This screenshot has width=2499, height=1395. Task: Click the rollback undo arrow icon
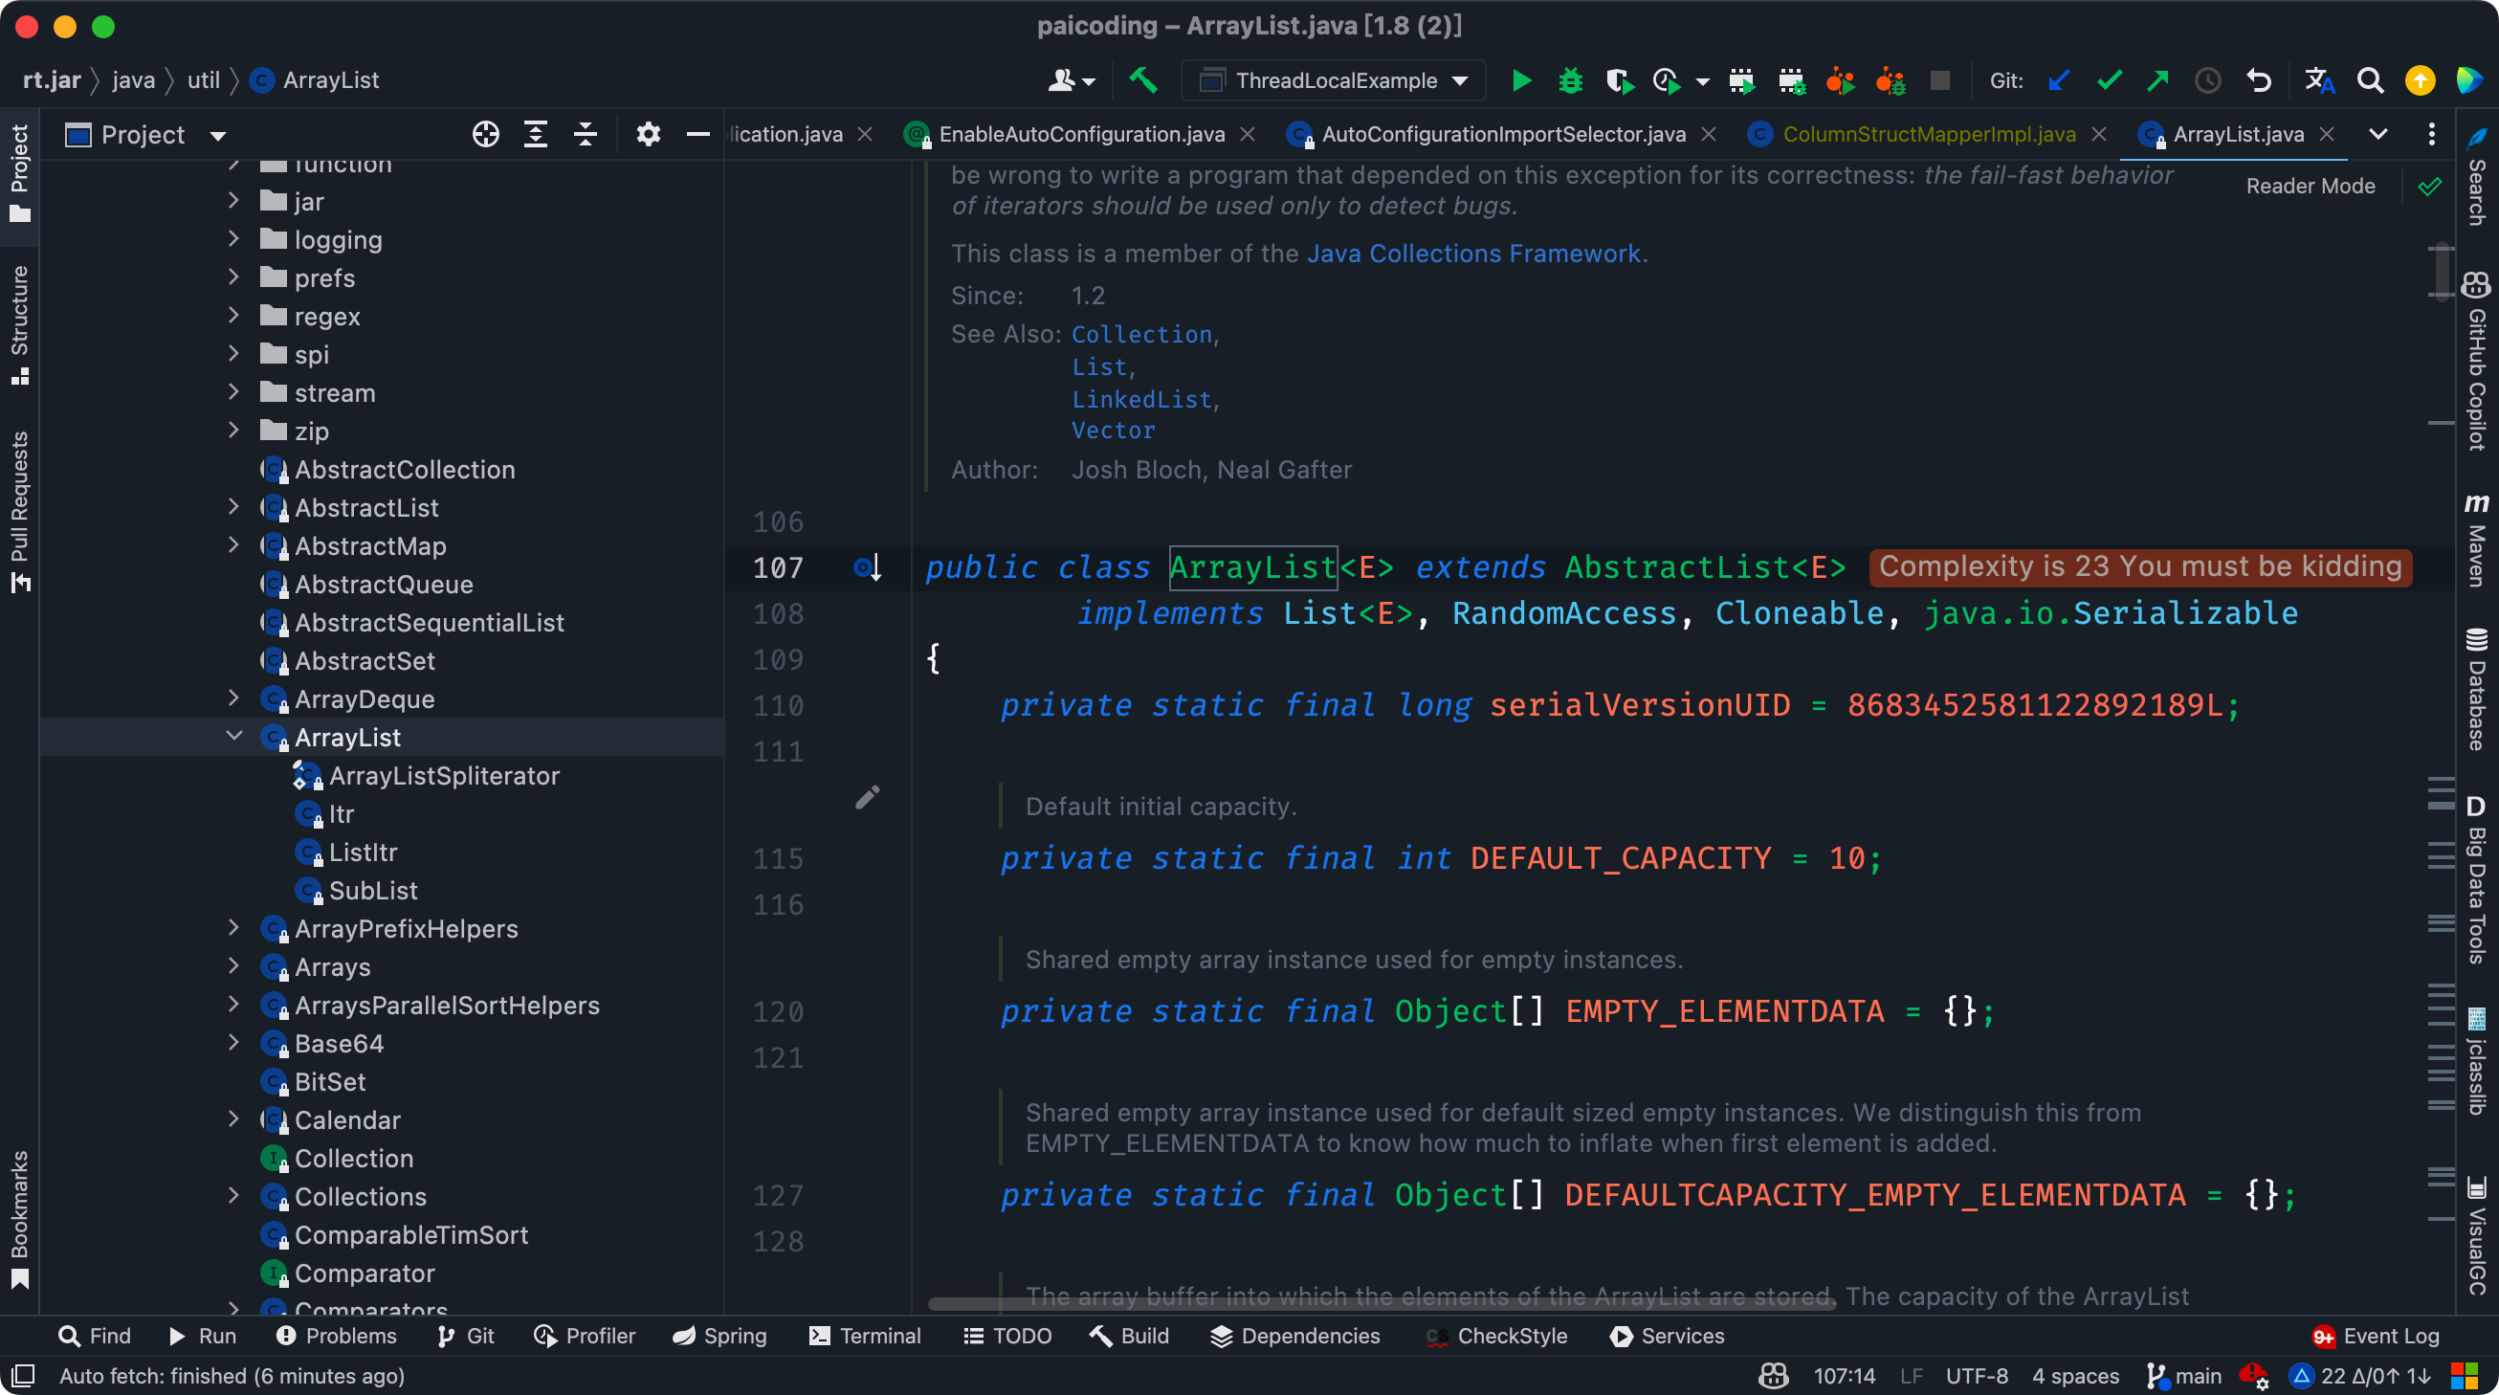pos(2259,80)
